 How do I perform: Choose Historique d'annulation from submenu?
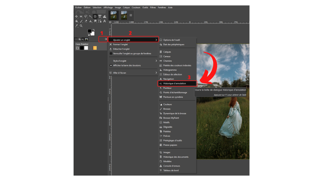tap(177, 83)
